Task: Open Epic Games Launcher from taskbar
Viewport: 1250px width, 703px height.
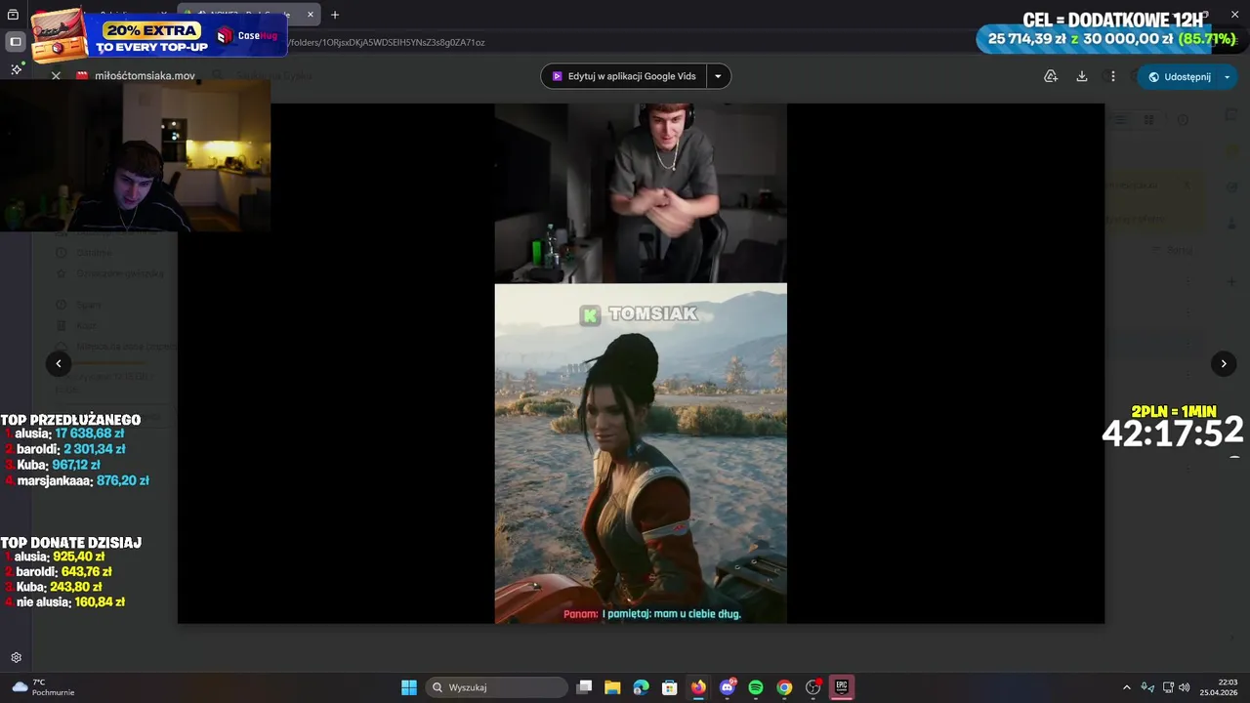Action: (842, 687)
